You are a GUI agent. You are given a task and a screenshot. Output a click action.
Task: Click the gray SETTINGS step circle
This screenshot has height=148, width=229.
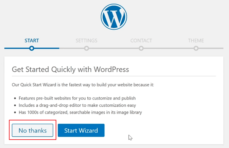(x=86, y=48)
